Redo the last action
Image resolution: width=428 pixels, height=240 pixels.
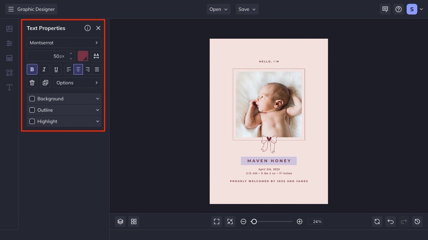coord(404,221)
